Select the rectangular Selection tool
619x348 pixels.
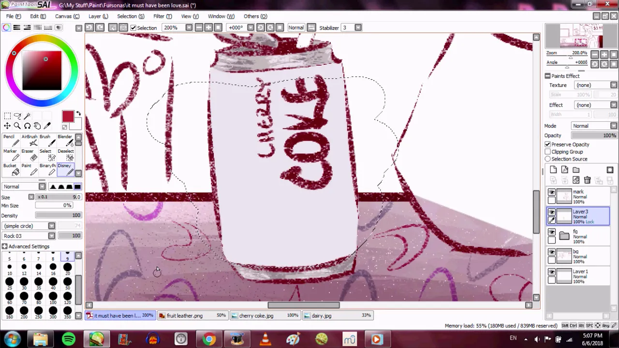[8, 116]
